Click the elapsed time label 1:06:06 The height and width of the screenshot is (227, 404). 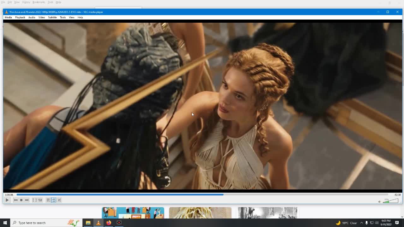coord(9,195)
